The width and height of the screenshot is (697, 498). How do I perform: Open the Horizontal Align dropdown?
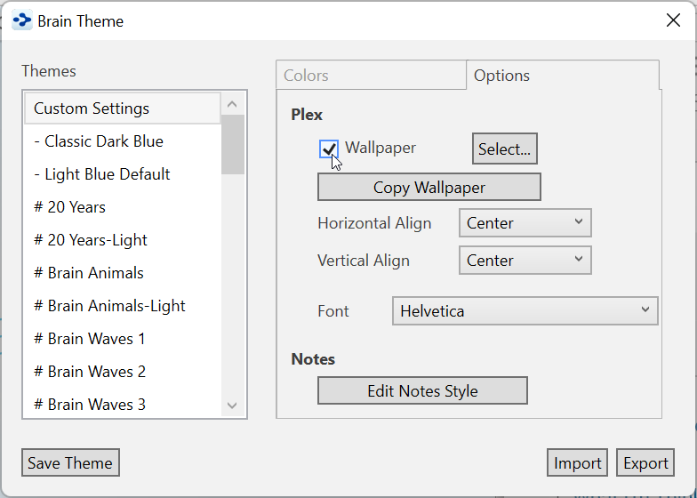click(x=525, y=223)
